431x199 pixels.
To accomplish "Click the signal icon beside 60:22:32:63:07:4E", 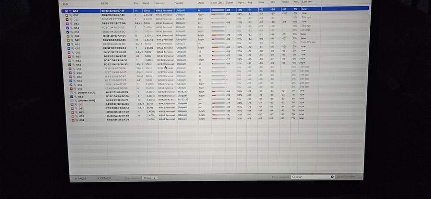I will click(71, 15).
